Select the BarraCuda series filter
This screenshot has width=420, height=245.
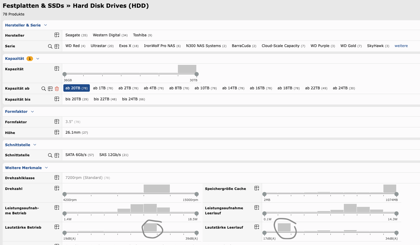pos(244,46)
